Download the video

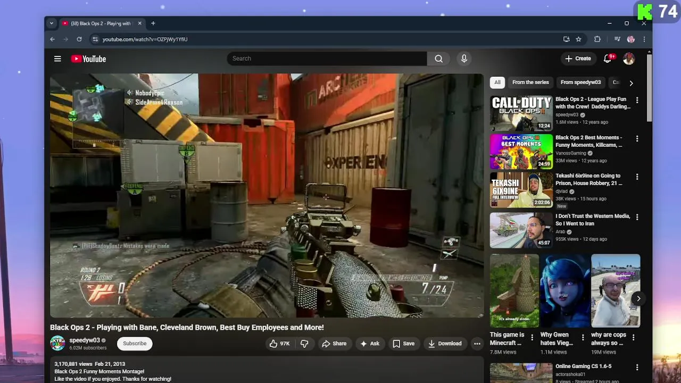click(x=445, y=344)
